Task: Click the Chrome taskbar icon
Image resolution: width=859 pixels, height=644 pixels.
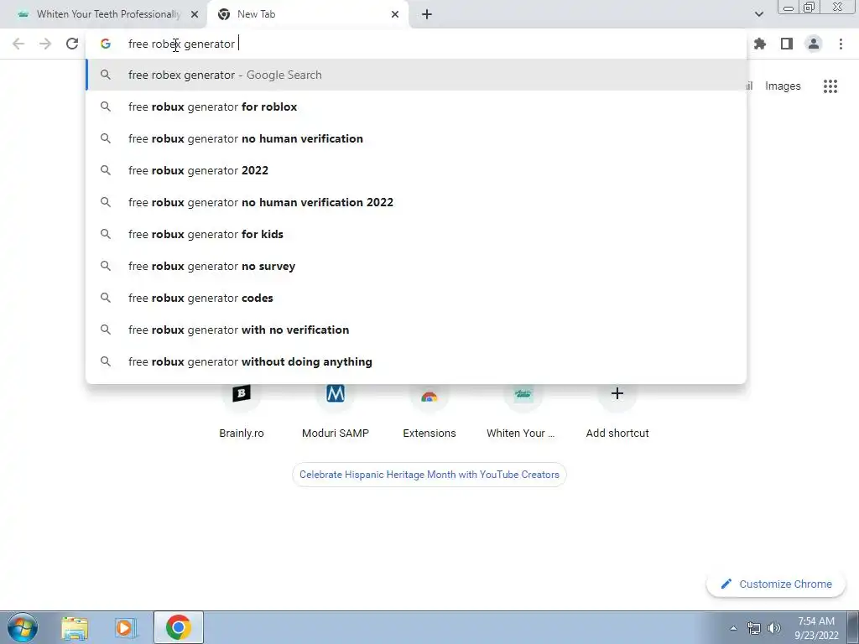Action: 179,627
